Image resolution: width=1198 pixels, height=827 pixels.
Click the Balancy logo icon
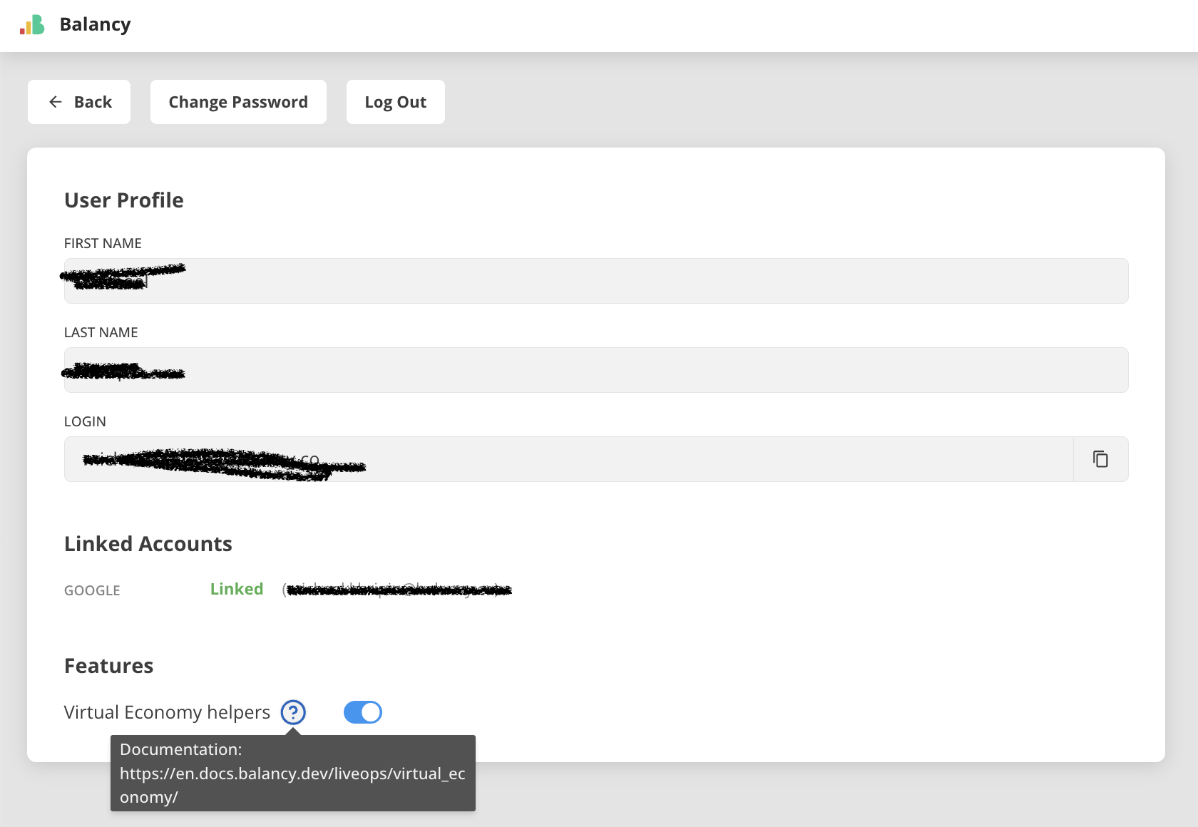point(32,25)
